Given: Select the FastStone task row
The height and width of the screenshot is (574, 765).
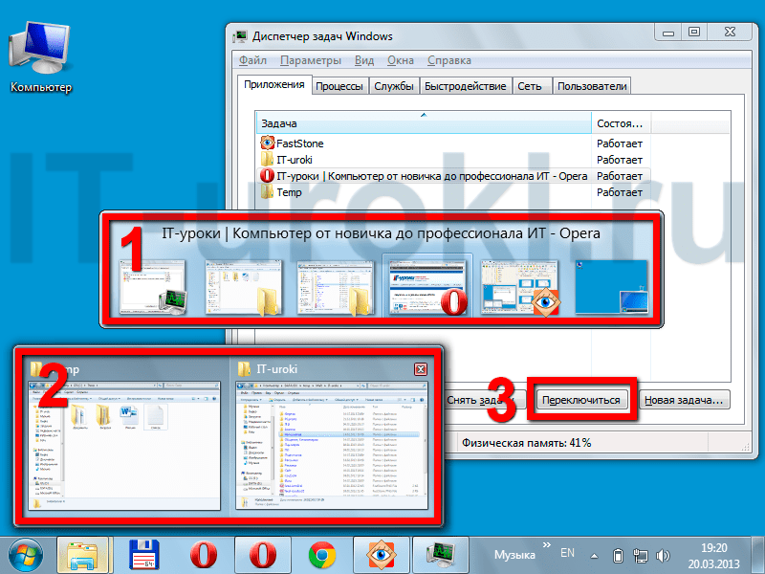Looking at the screenshot, I should pos(452,143).
